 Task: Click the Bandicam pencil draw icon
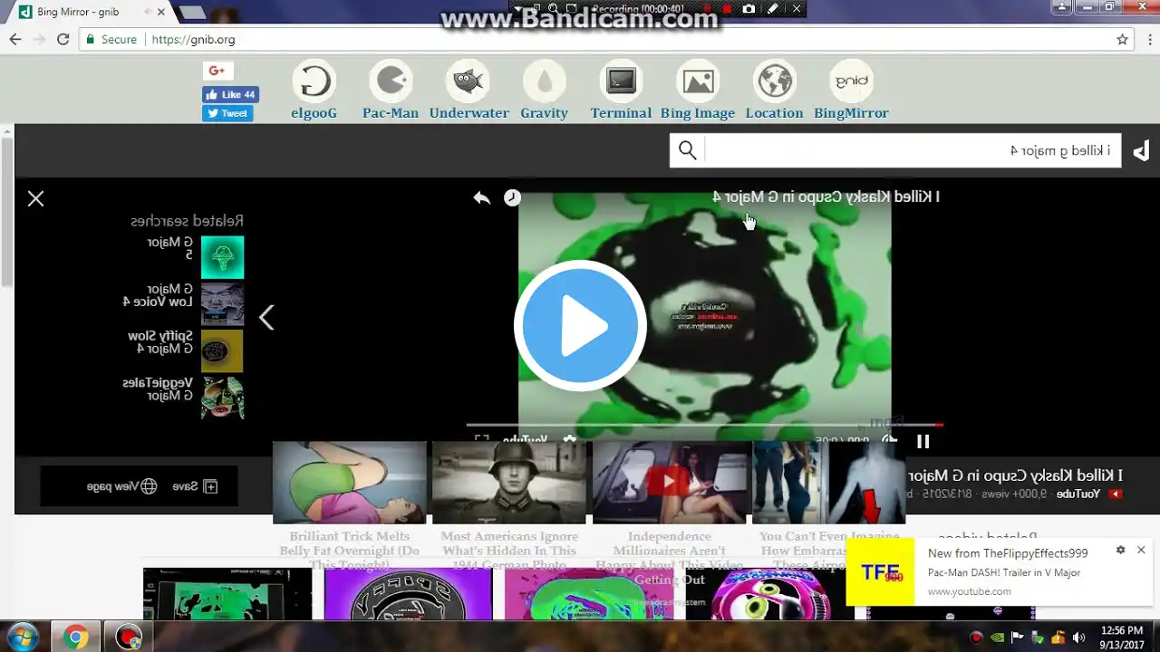pyautogui.click(x=772, y=9)
